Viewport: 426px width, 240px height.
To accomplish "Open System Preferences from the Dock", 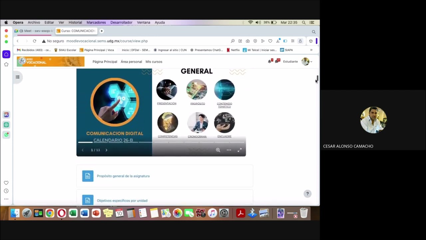I will coord(224,213).
